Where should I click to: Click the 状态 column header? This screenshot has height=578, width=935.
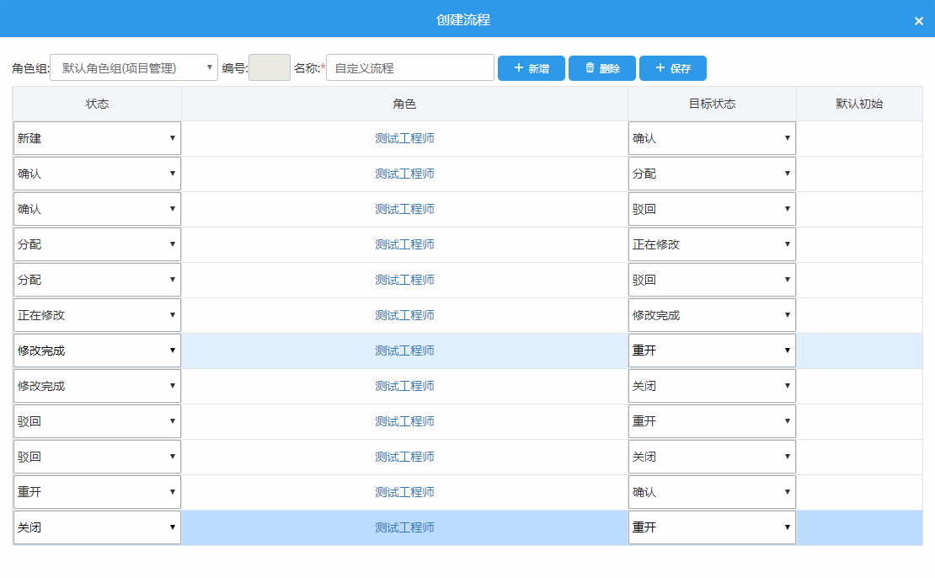point(97,104)
